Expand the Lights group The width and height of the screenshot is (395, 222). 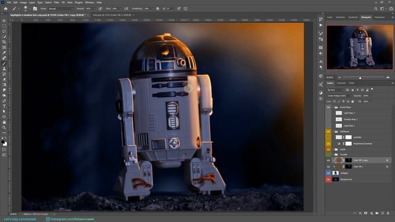coord(333,149)
